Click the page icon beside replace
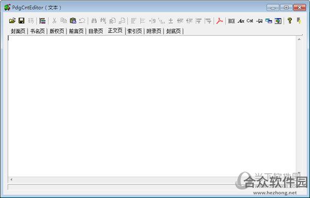 (x=122, y=21)
